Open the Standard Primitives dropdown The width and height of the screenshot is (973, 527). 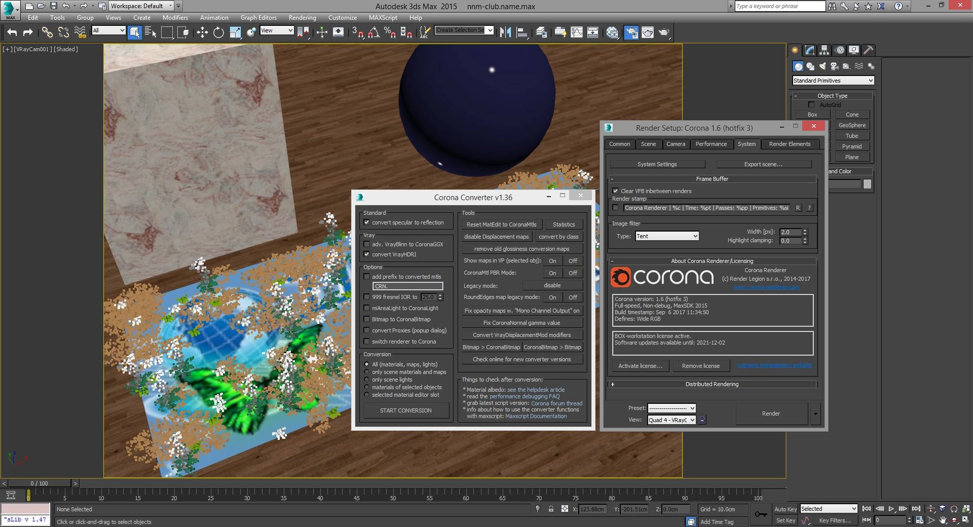[x=833, y=81]
